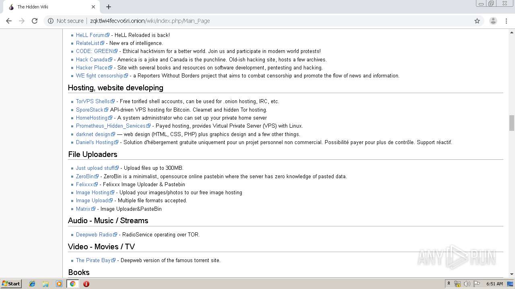This screenshot has height=289, width=515.
Task: Click the File Uploaders heading
Action: pyautogui.click(x=93, y=154)
